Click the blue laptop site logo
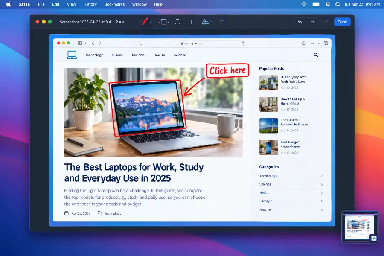Image resolution: width=384 pixels, height=256 pixels. pyautogui.click(x=72, y=55)
